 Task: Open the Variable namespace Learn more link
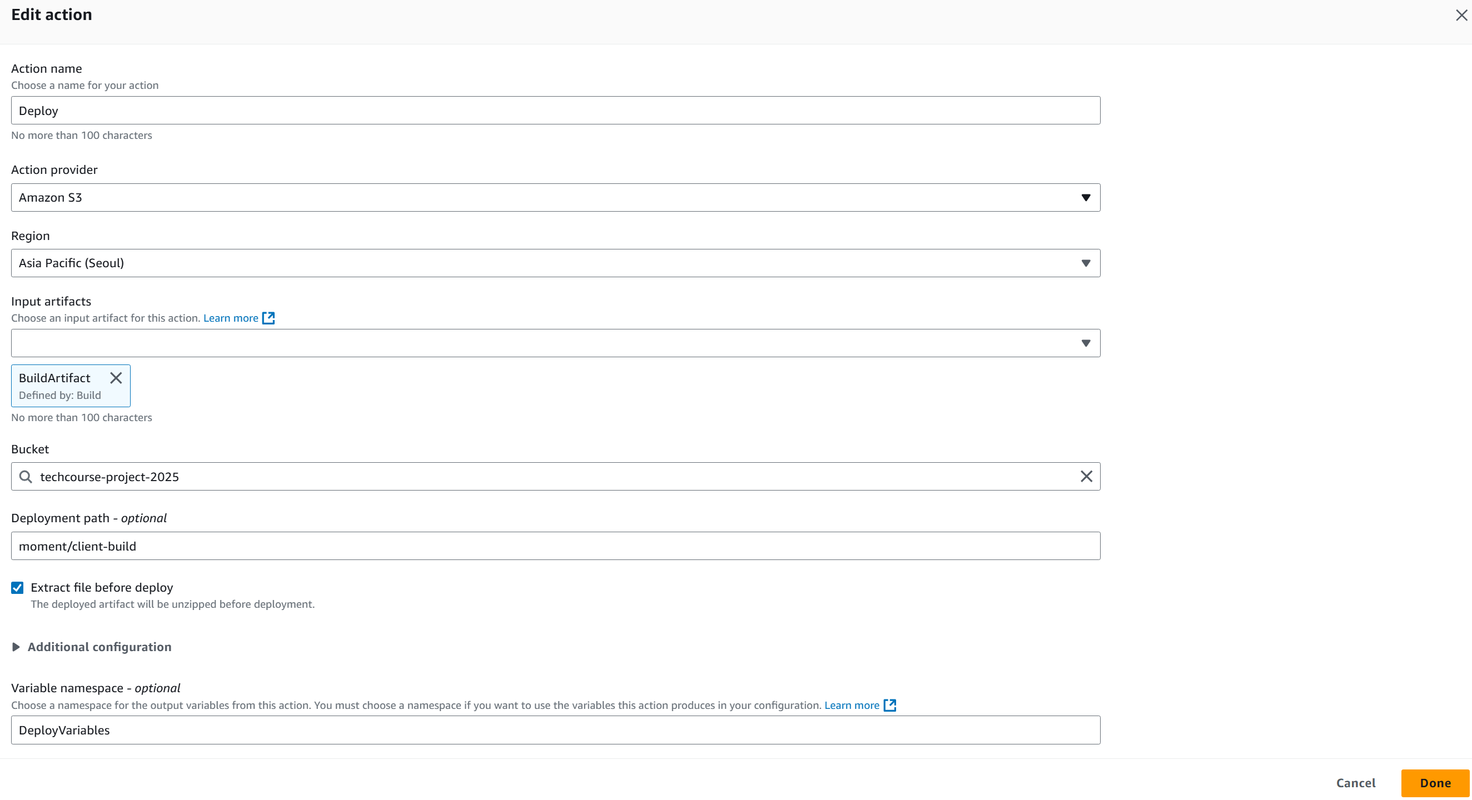852,705
